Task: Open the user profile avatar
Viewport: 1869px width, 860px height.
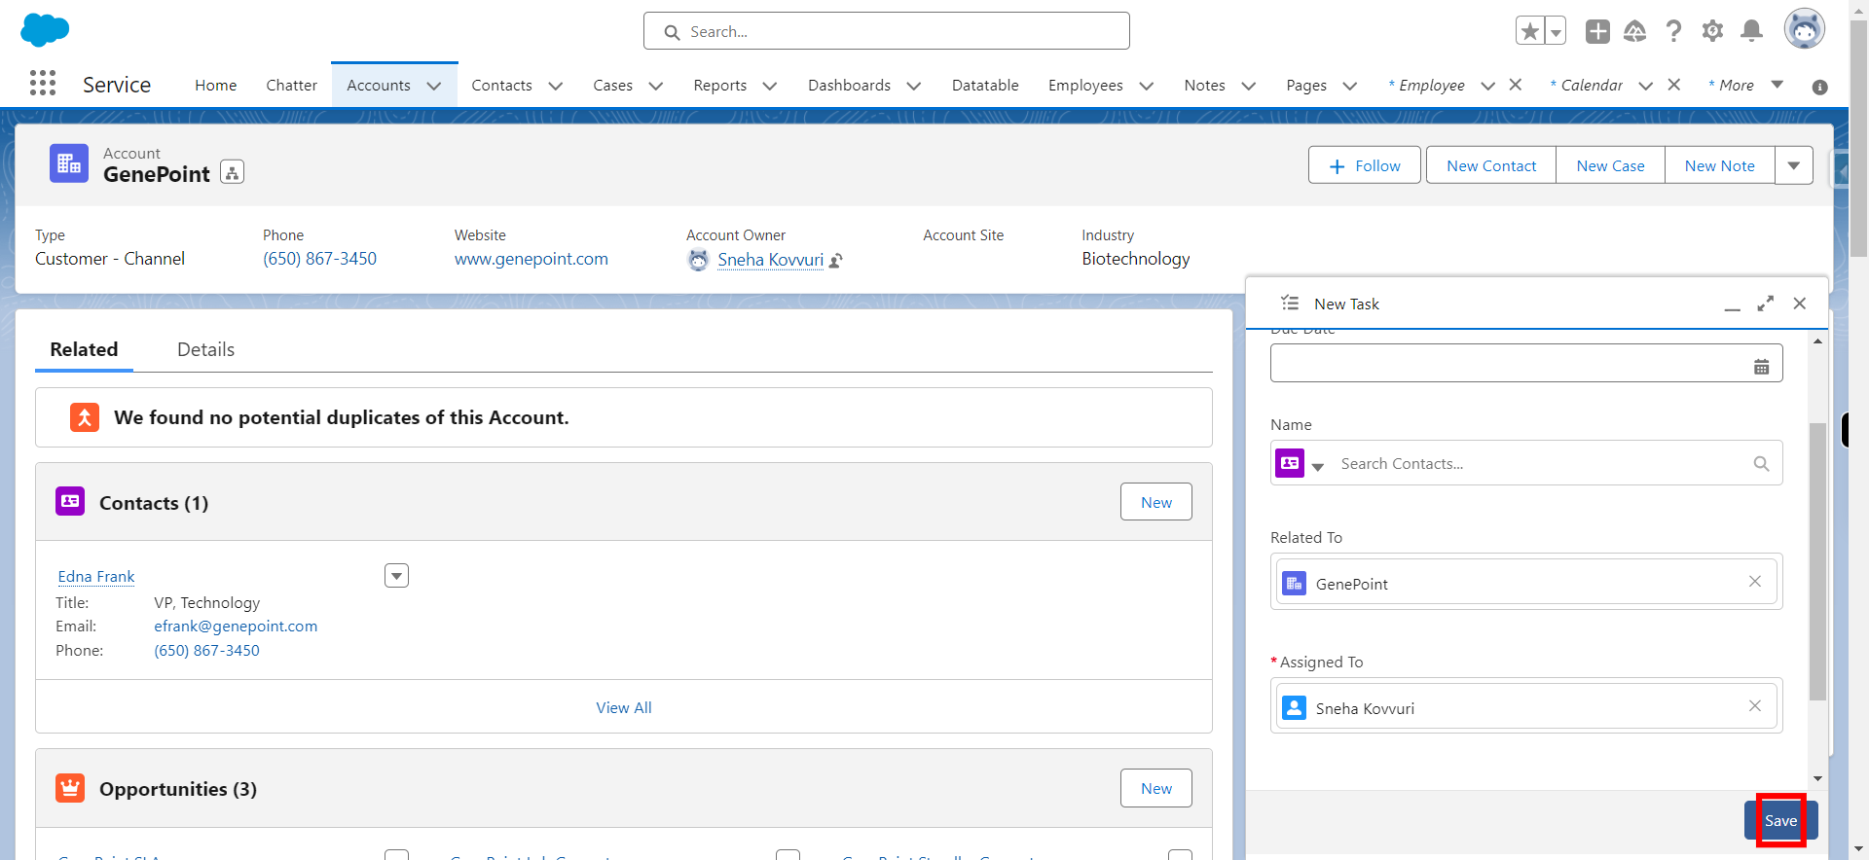Action: pyautogui.click(x=1804, y=29)
